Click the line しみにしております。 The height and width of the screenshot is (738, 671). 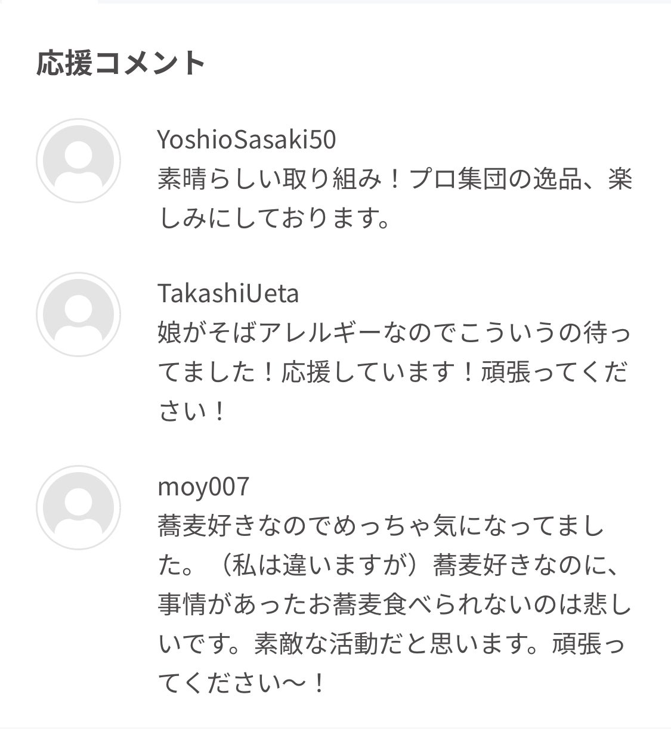pos(274,218)
